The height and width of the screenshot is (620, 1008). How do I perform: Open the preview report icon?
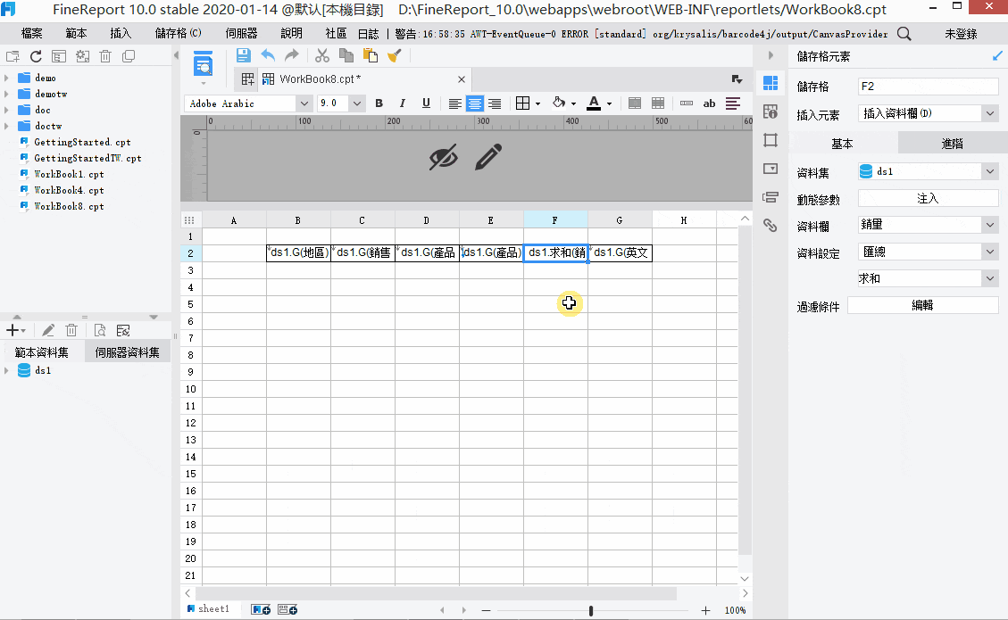click(x=204, y=65)
